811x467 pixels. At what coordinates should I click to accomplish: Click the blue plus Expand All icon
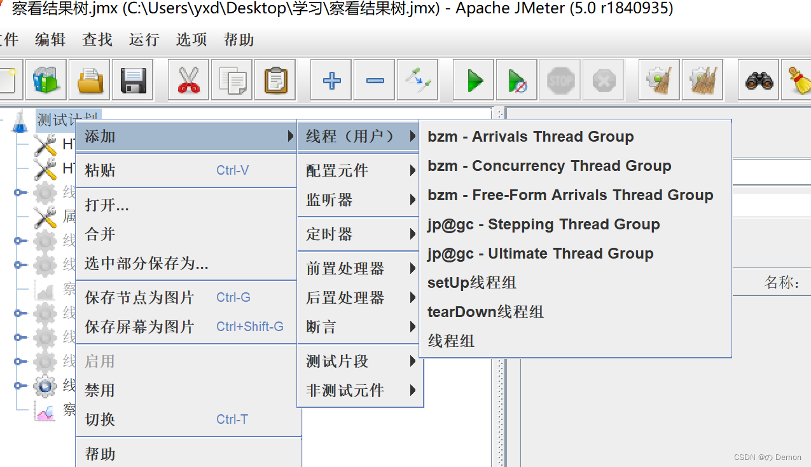click(331, 80)
